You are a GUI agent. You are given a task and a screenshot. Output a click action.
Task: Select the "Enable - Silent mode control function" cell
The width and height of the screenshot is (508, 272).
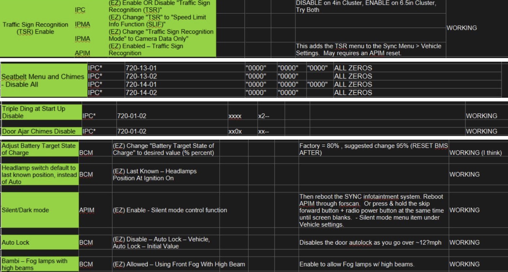pyautogui.click(x=170, y=210)
